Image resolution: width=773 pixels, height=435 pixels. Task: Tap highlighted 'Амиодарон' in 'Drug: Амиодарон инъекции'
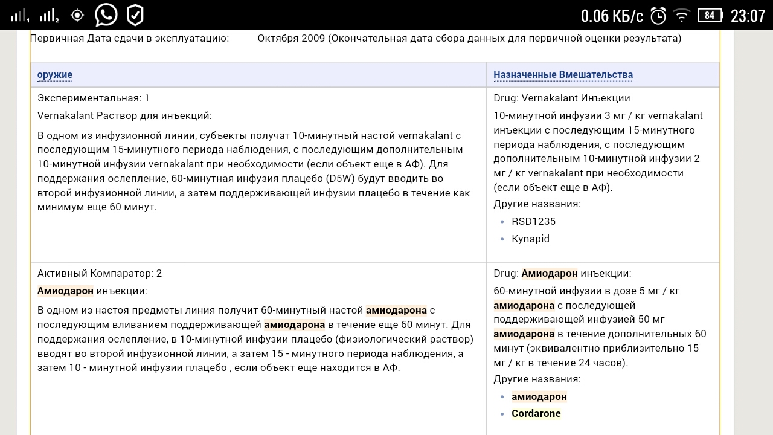[x=550, y=273]
